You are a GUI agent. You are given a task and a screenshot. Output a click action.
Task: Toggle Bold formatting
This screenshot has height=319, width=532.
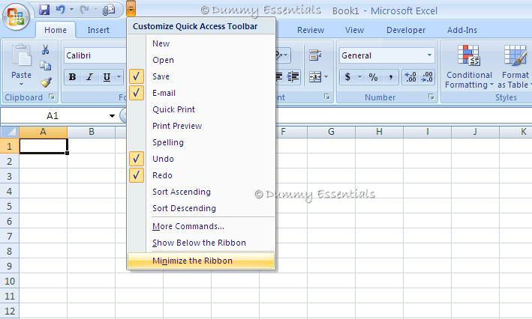(72, 77)
